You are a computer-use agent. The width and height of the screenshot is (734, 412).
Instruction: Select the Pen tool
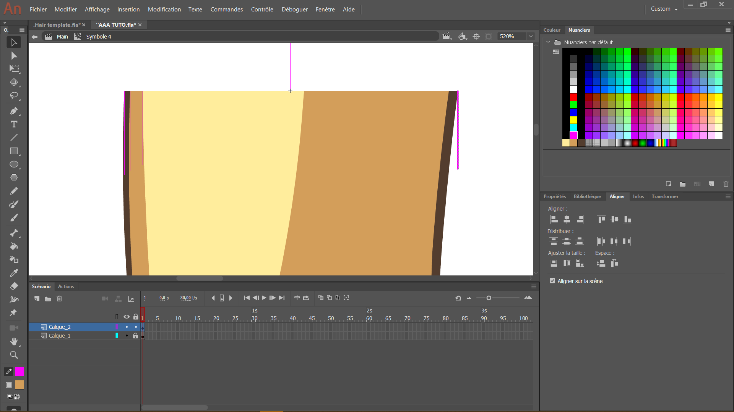click(x=14, y=111)
